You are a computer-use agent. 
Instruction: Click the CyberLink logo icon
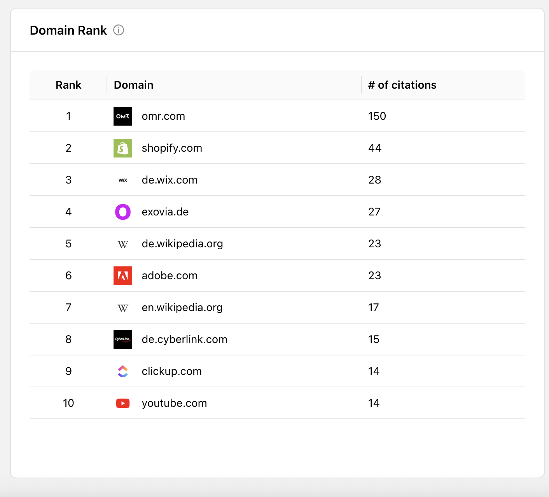pos(123,339)
